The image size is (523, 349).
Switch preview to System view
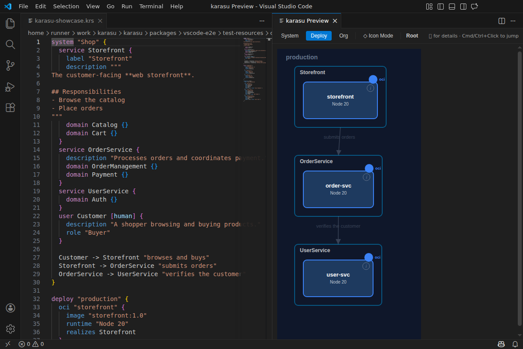pyautogui.click(x=290, y=36)
